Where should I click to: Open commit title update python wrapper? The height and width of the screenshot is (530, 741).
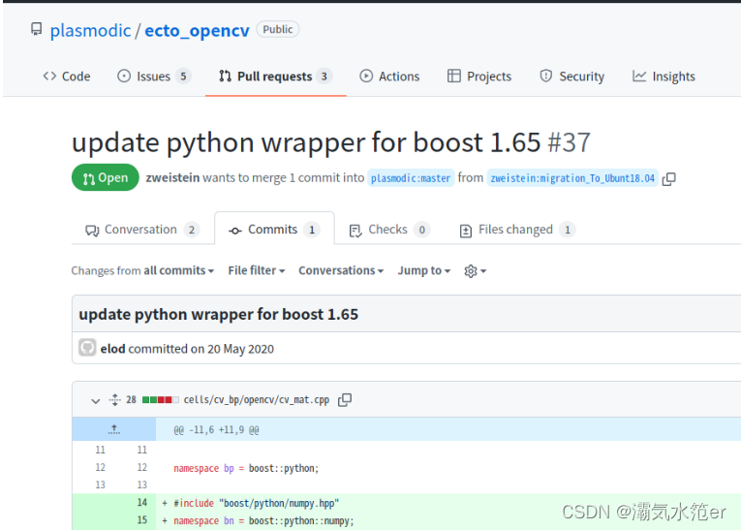218,314
